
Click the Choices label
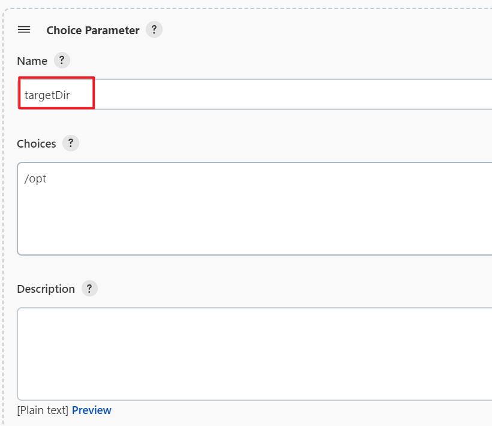pos(37,143)
